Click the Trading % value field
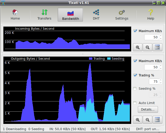The width and height of the screenshot is (166, 133). [x=154, y=82]
